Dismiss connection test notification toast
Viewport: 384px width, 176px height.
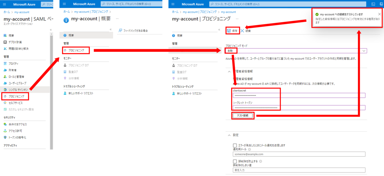point(380,14)
